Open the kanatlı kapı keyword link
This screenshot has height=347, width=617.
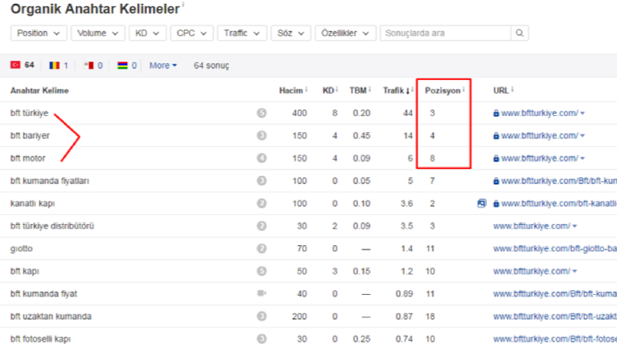pyautogui.click(x=32, y=203)
